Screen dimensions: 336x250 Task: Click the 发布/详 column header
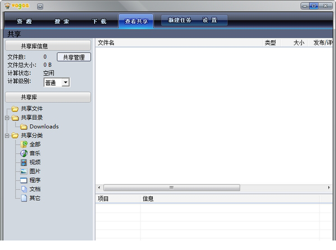point(320,43)
